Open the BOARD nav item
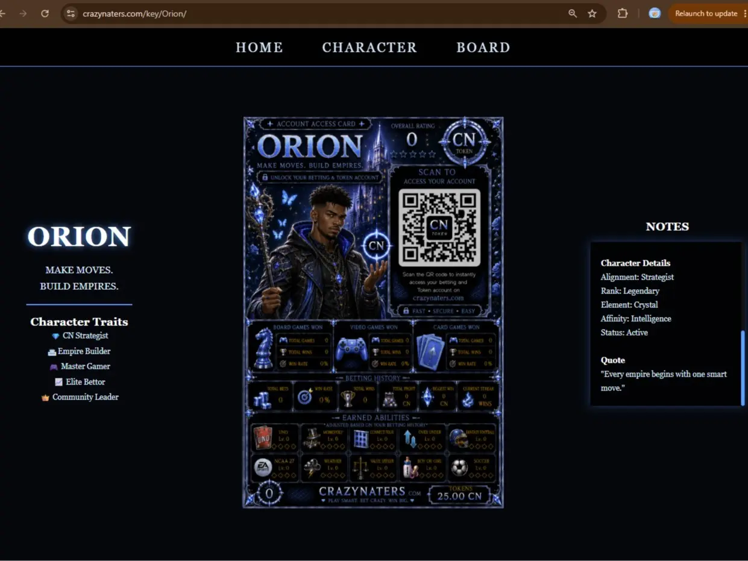Viewport: 748px width, 561px height. point(483,48)
